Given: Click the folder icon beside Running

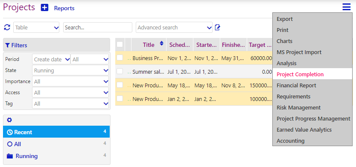Looking at the screenshot, I should coord(10,156).
